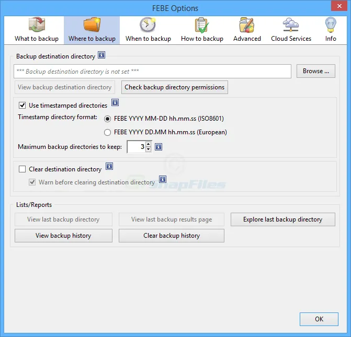Switch to What to backup tab label
Screen dimensions: 351x337
(x=37, y=39)
